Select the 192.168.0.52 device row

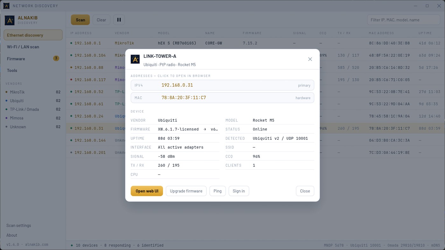pos(255,91)
